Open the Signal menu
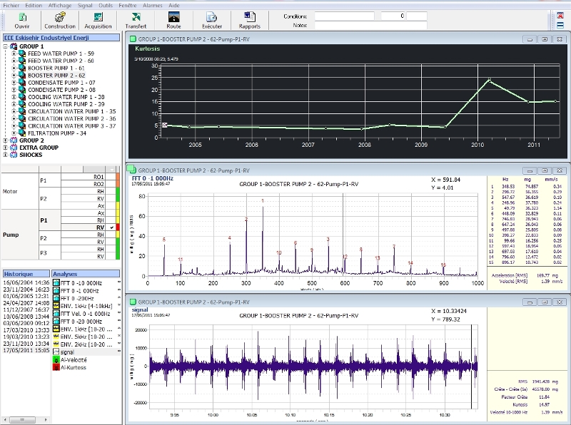 86,5
